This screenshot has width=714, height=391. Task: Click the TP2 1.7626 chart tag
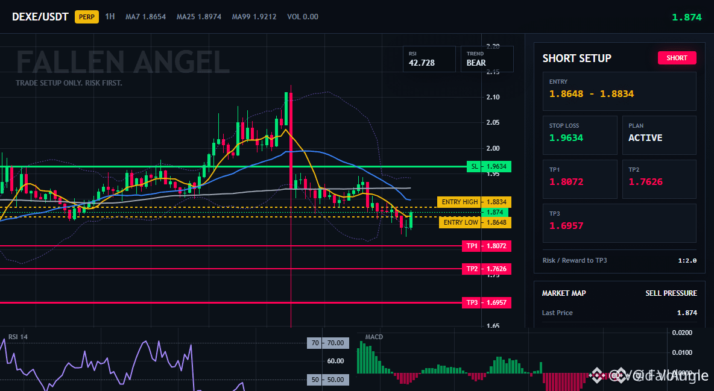tap(486, 269)
